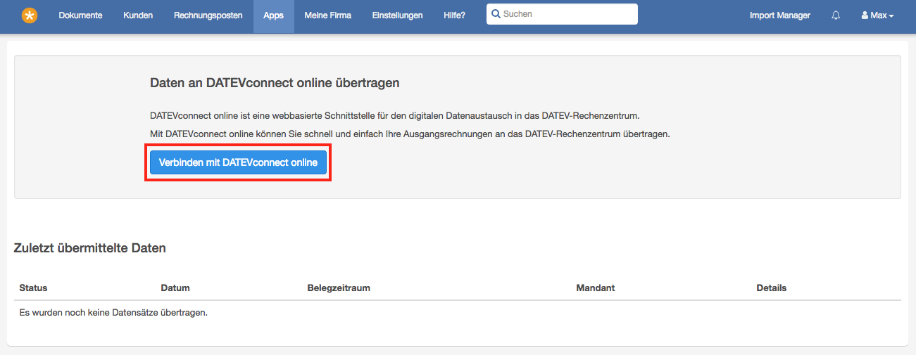916x355 pixels.
Task: Open the Einstellungen menu
Action: point(397,15)
